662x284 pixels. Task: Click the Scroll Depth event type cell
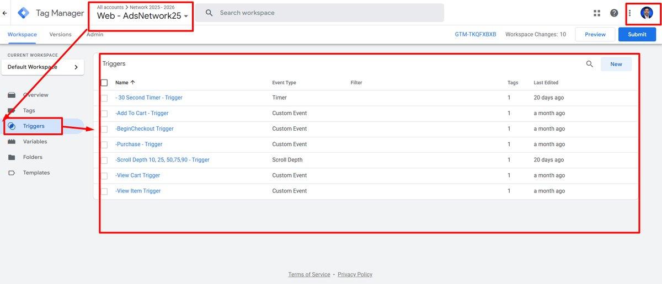[x=287, y=160]
